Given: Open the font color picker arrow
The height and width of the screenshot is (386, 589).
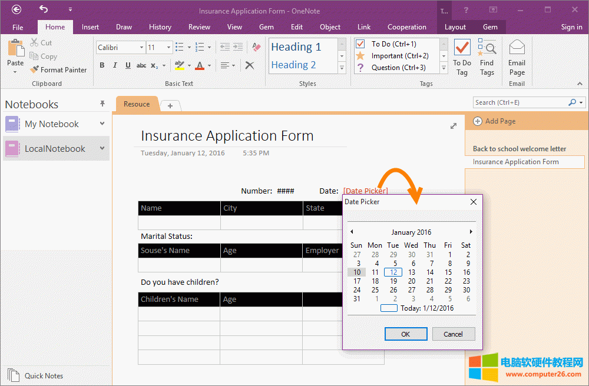Looking at the screenshot, I should 210,65.
